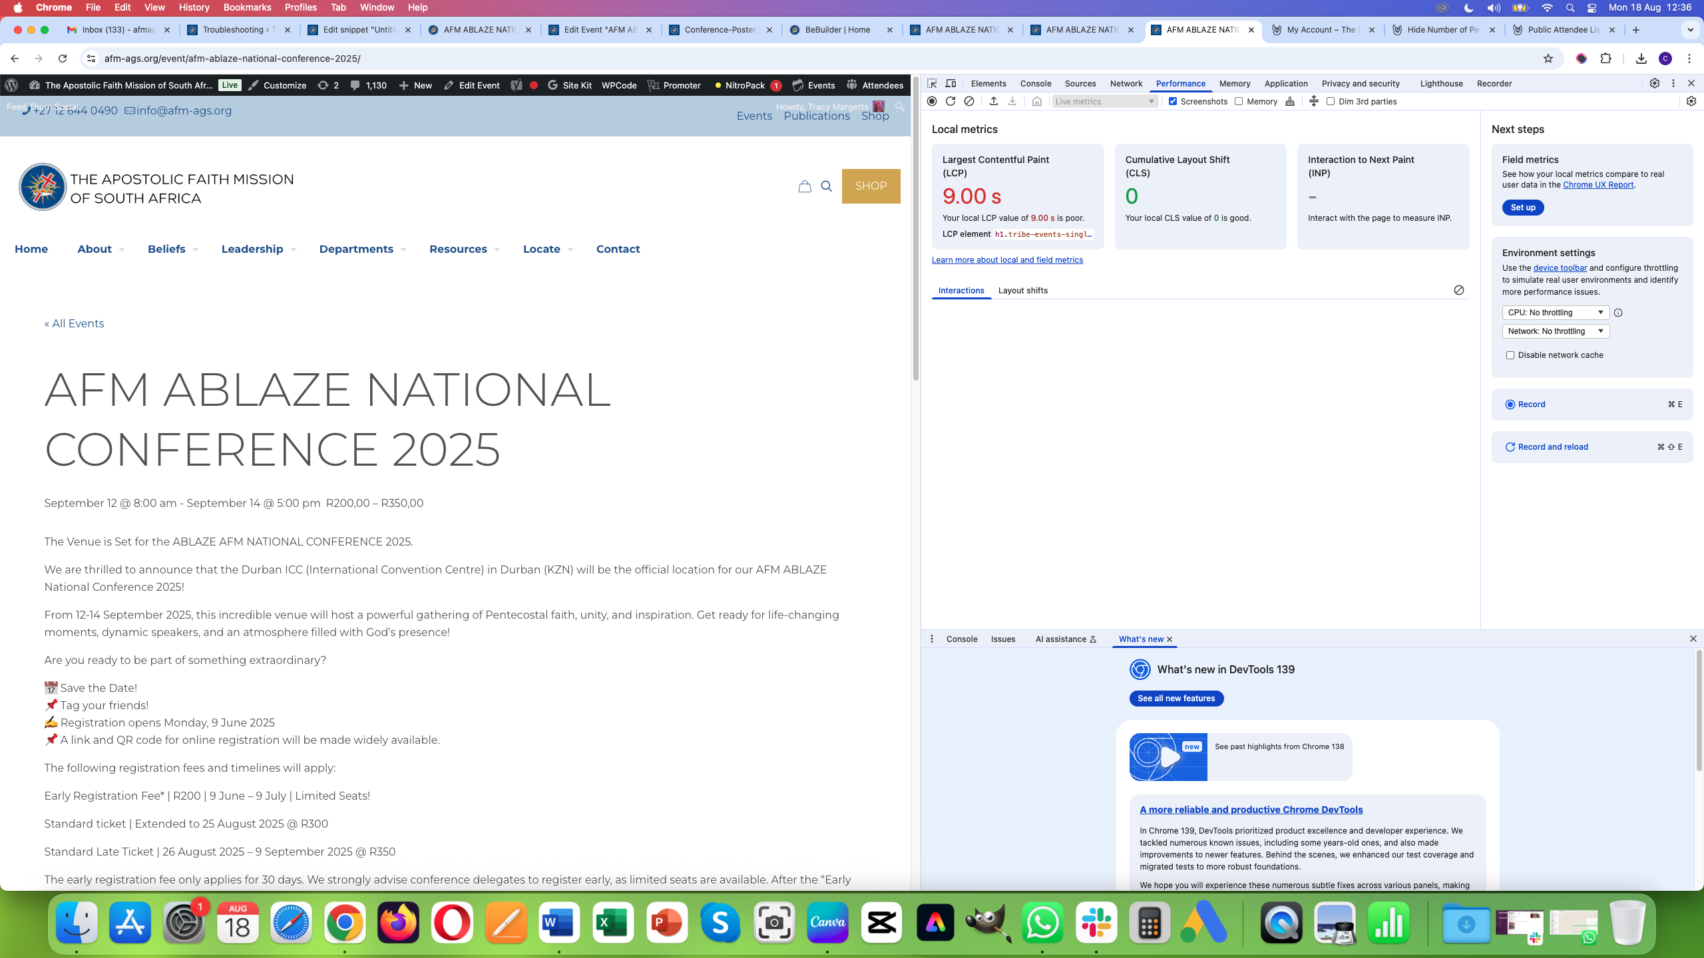Open the Chrome tab search chevron
The image size is (1704, 958).
[1690, 30]
